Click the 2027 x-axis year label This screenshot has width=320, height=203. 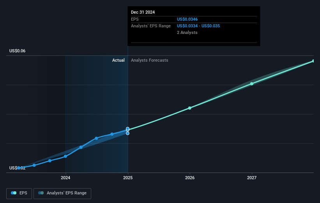point(252,178)
